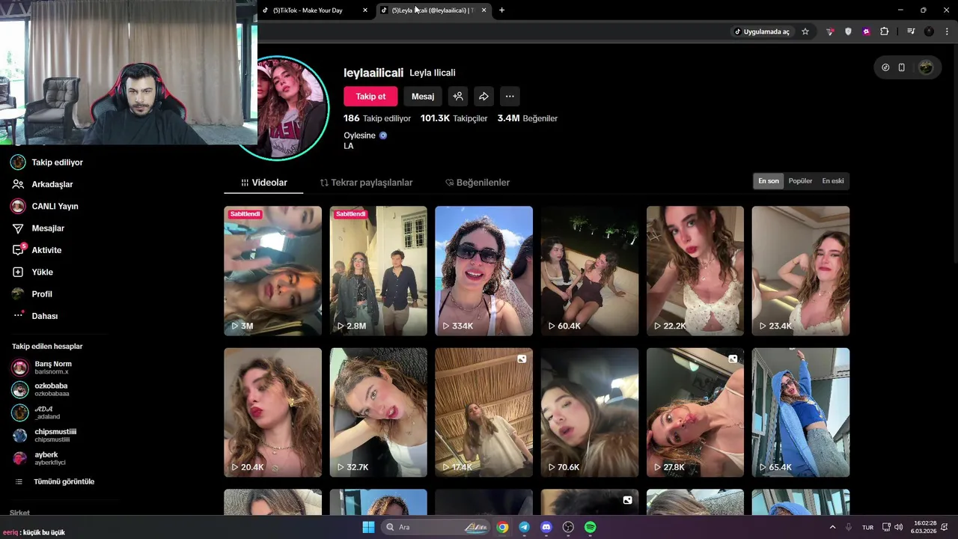Screen dimensions: 958x539
Task: Click the Windows taskbar search box
Action: [x=436, y=527]
